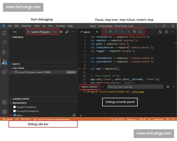
Task: Open the Help menu
Action: click(70, 26)
